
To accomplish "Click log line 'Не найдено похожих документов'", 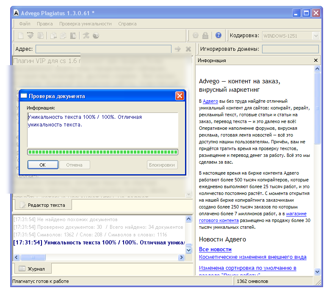I will pyautogui.click(x=66, y=219).
